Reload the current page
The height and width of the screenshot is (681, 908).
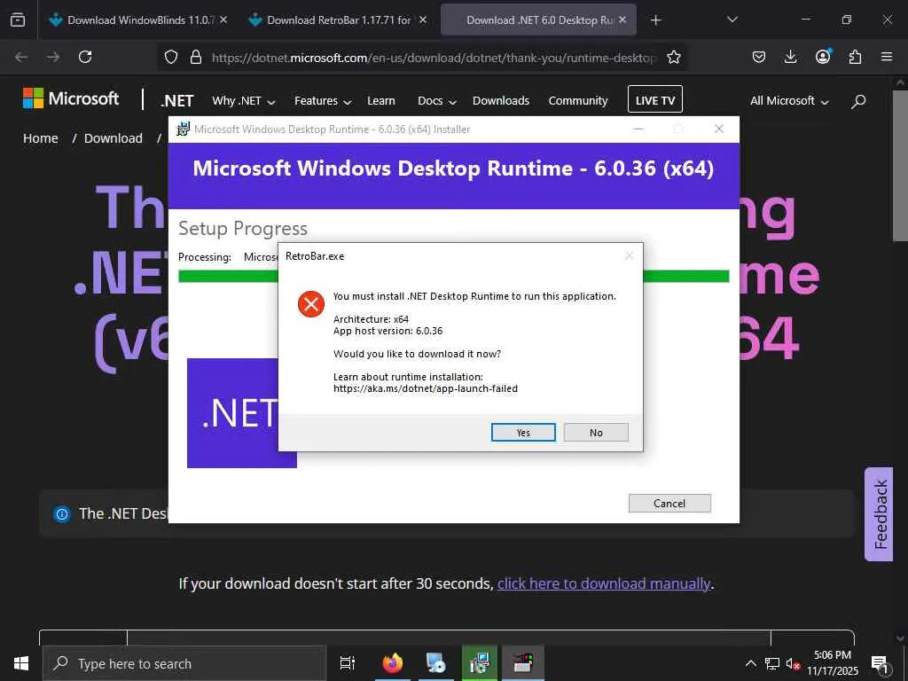(85, 57)
